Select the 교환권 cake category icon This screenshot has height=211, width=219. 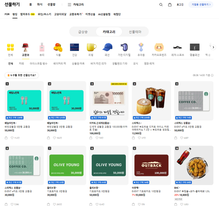(25, 47)
